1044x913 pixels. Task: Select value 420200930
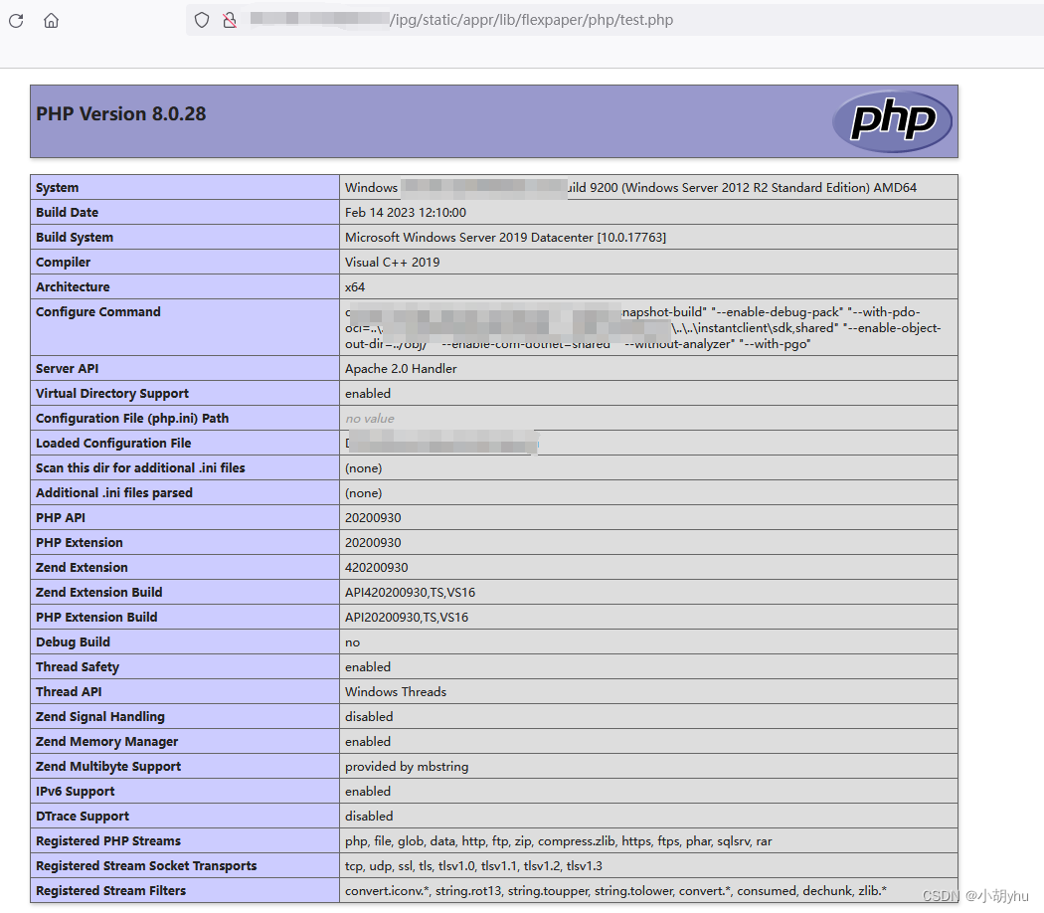click(x=377, y=567)
